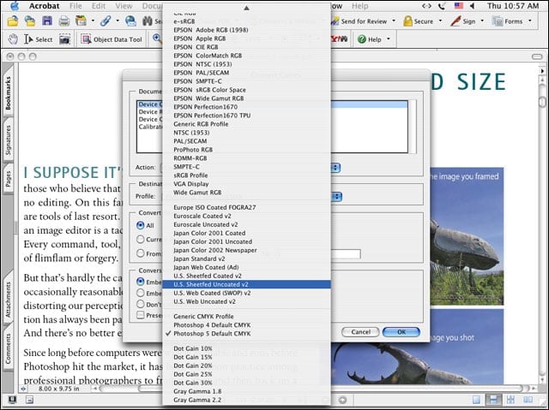The image size is (549, 410).
Task: Expand the Help toolbar dropdown arrow
Action: pos(389,39)
